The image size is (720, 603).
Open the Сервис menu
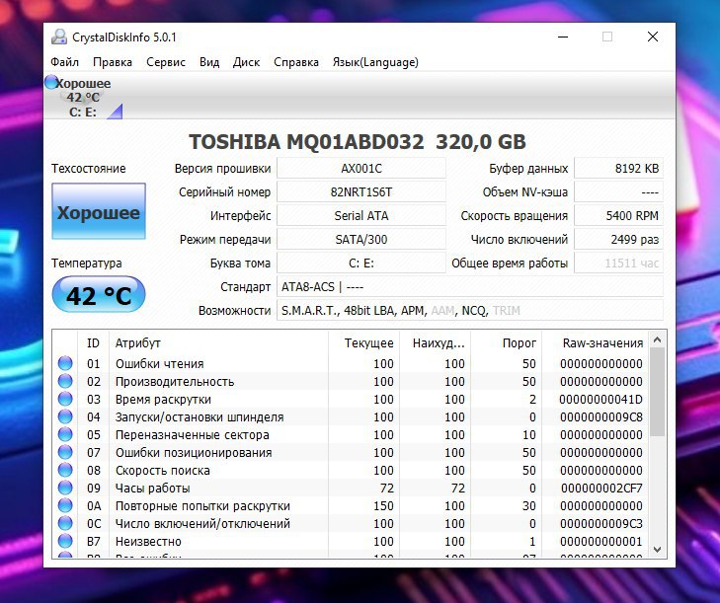tap(166, 62)
